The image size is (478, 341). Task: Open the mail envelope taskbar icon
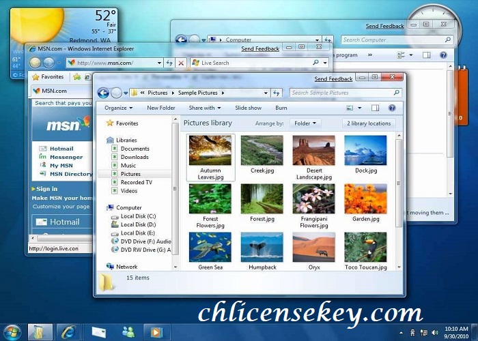point(99,332)
